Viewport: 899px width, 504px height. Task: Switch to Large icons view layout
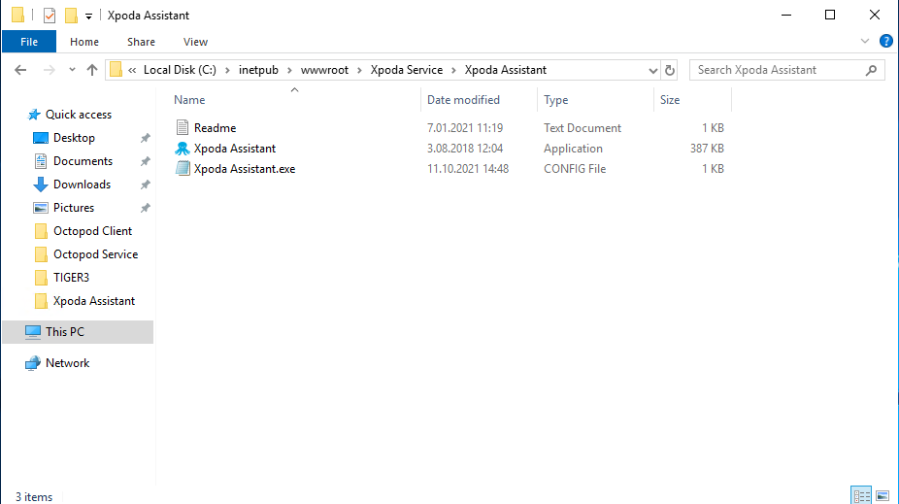pyautogui.click(x=882, y=495)
